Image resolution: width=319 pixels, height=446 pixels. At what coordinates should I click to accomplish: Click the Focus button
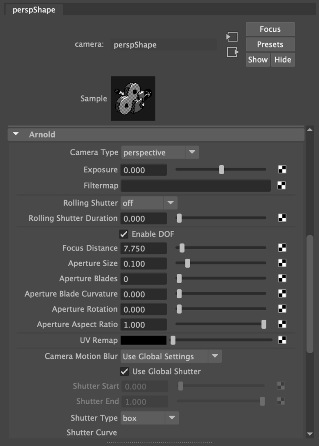click(x=270, y=29)
